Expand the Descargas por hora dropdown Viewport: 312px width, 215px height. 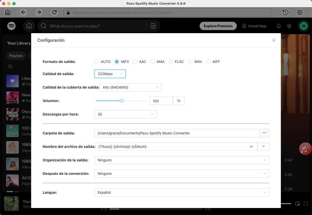coord(125,114)
